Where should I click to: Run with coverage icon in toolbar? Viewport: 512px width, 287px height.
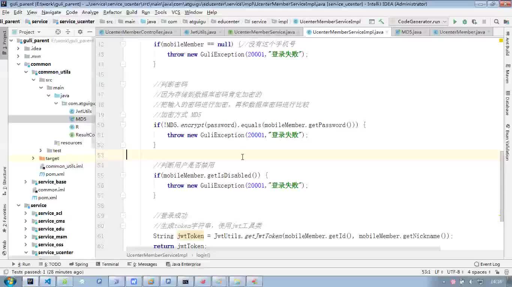(x=474, y=22)
